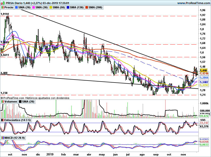The height and width of the screenshot is (157, 211).
Task: Select the SMA (200) legend label
Action: 95,8
